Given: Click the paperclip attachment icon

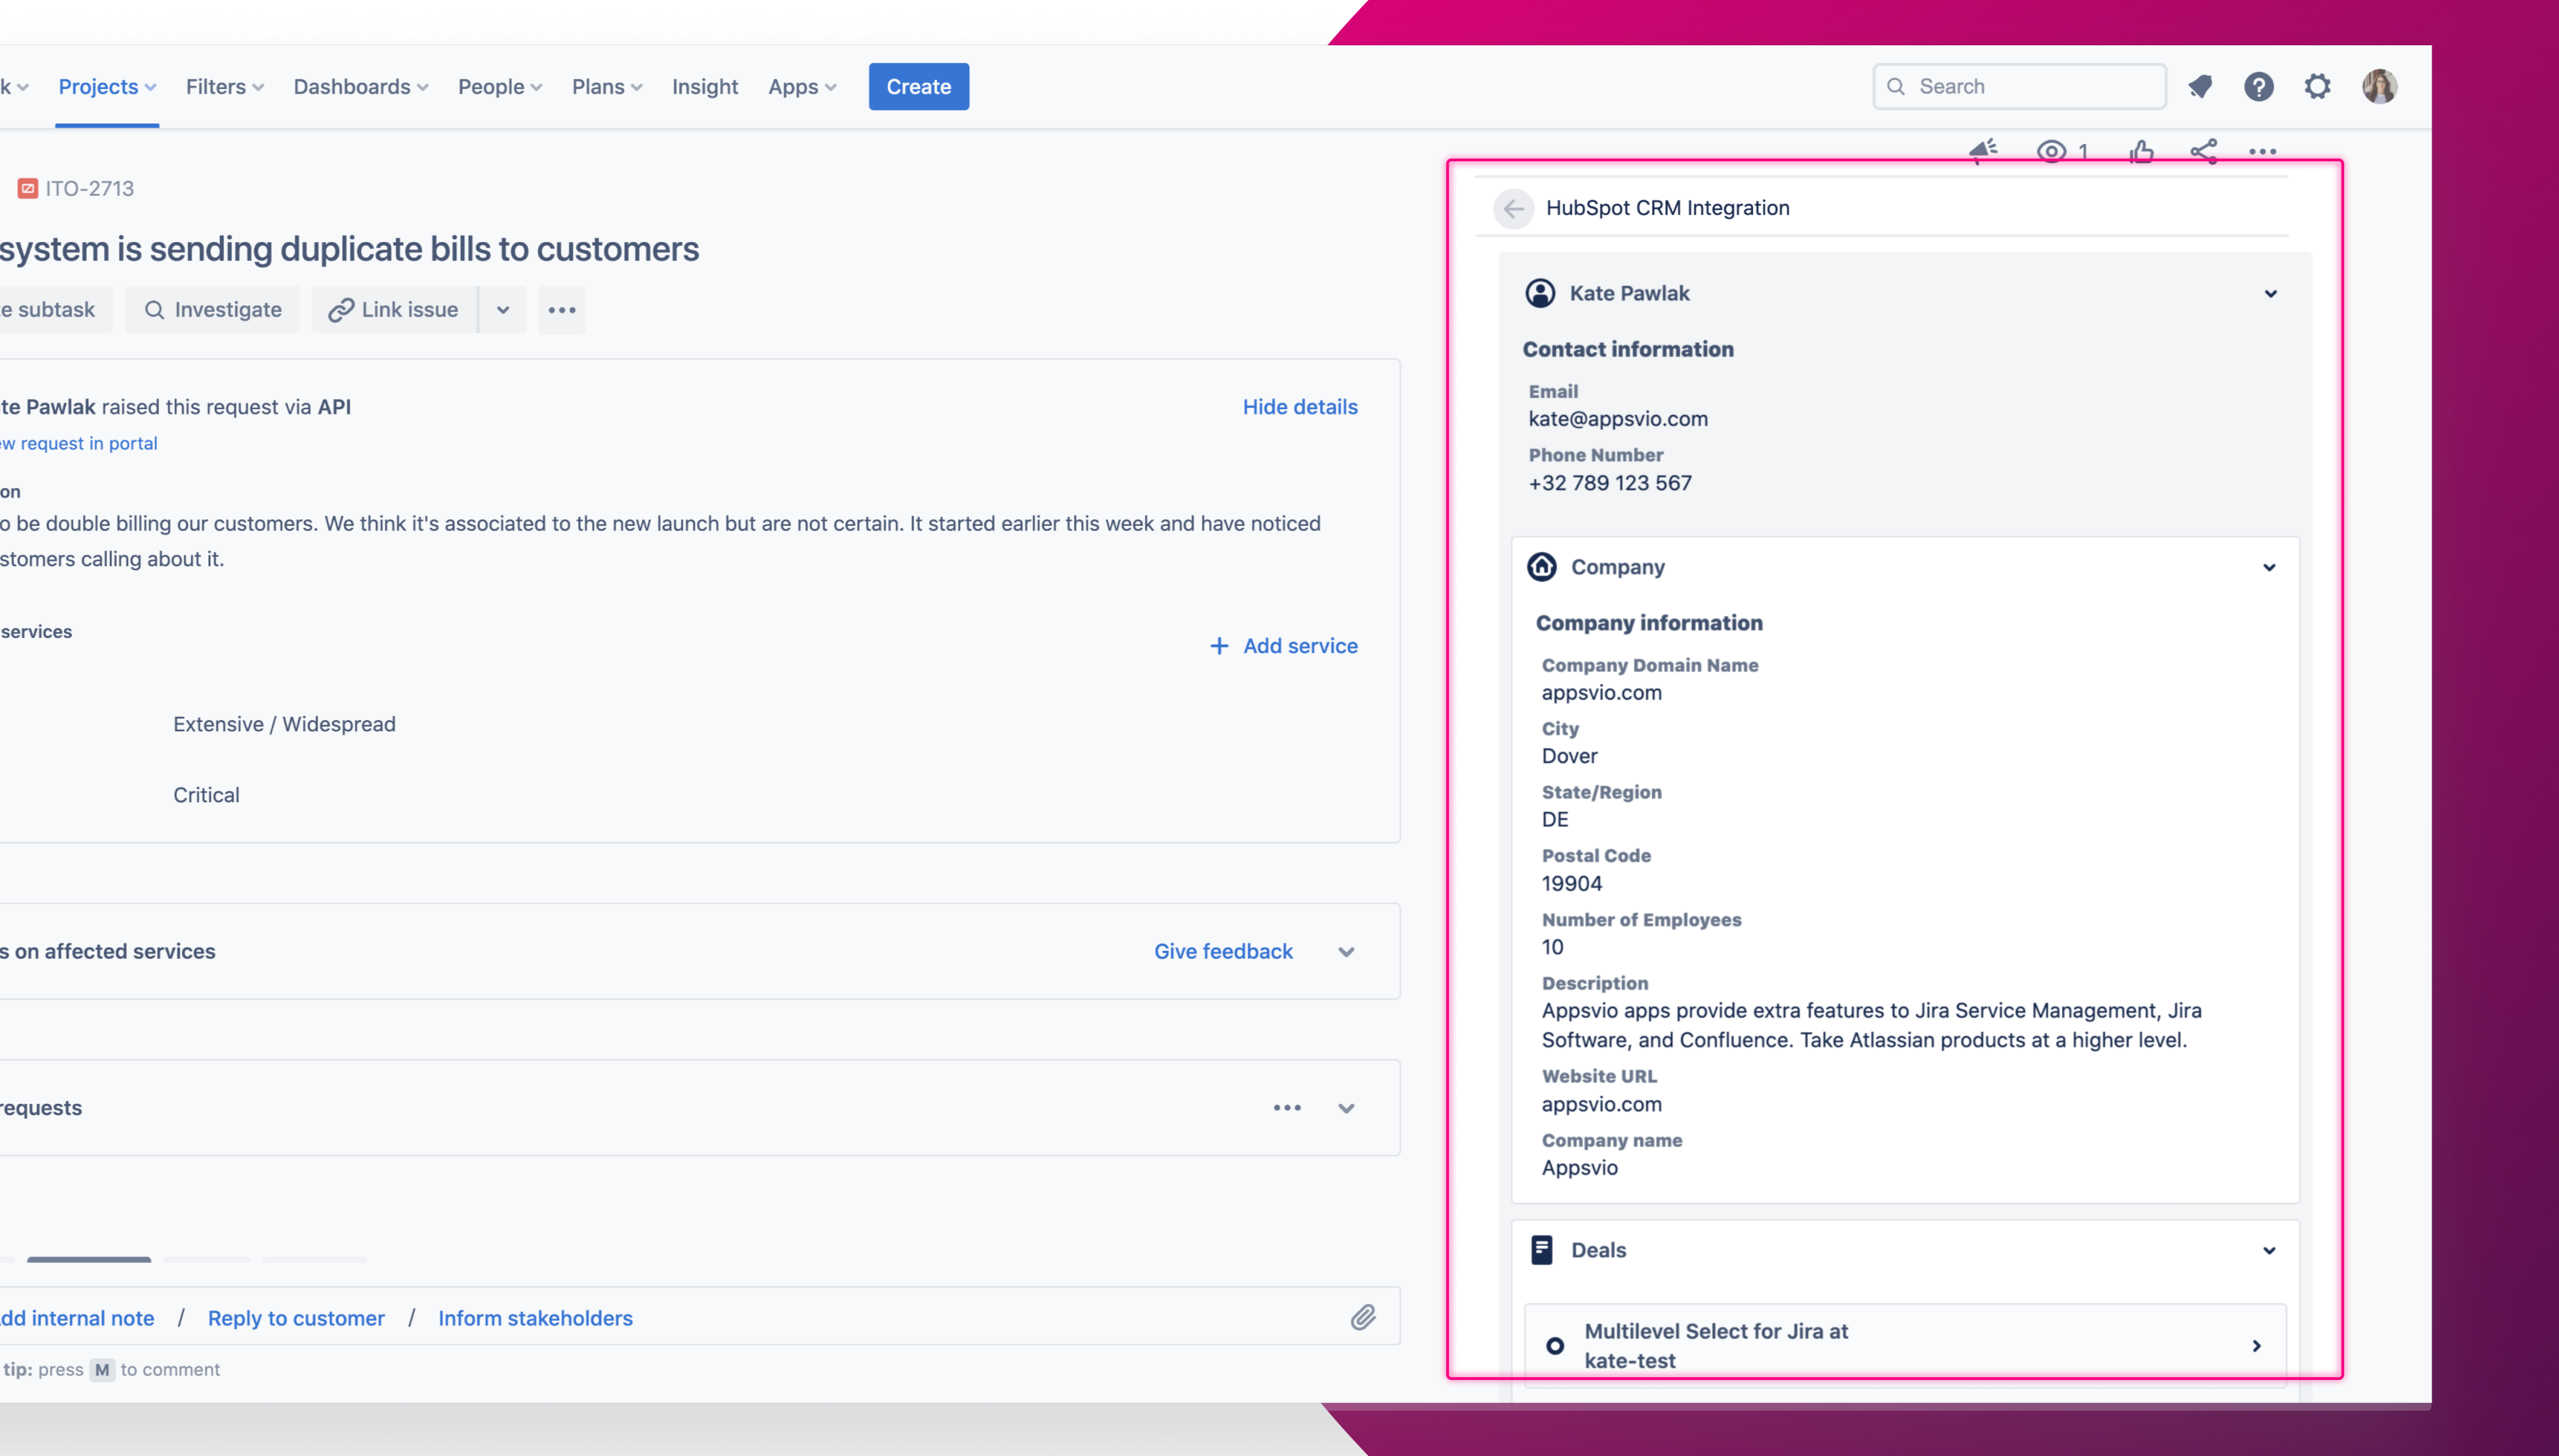Looking at the screenshot, I should pos(1363,1317).
